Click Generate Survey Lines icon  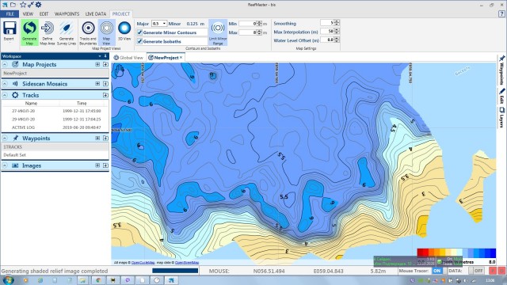[67, 28]
